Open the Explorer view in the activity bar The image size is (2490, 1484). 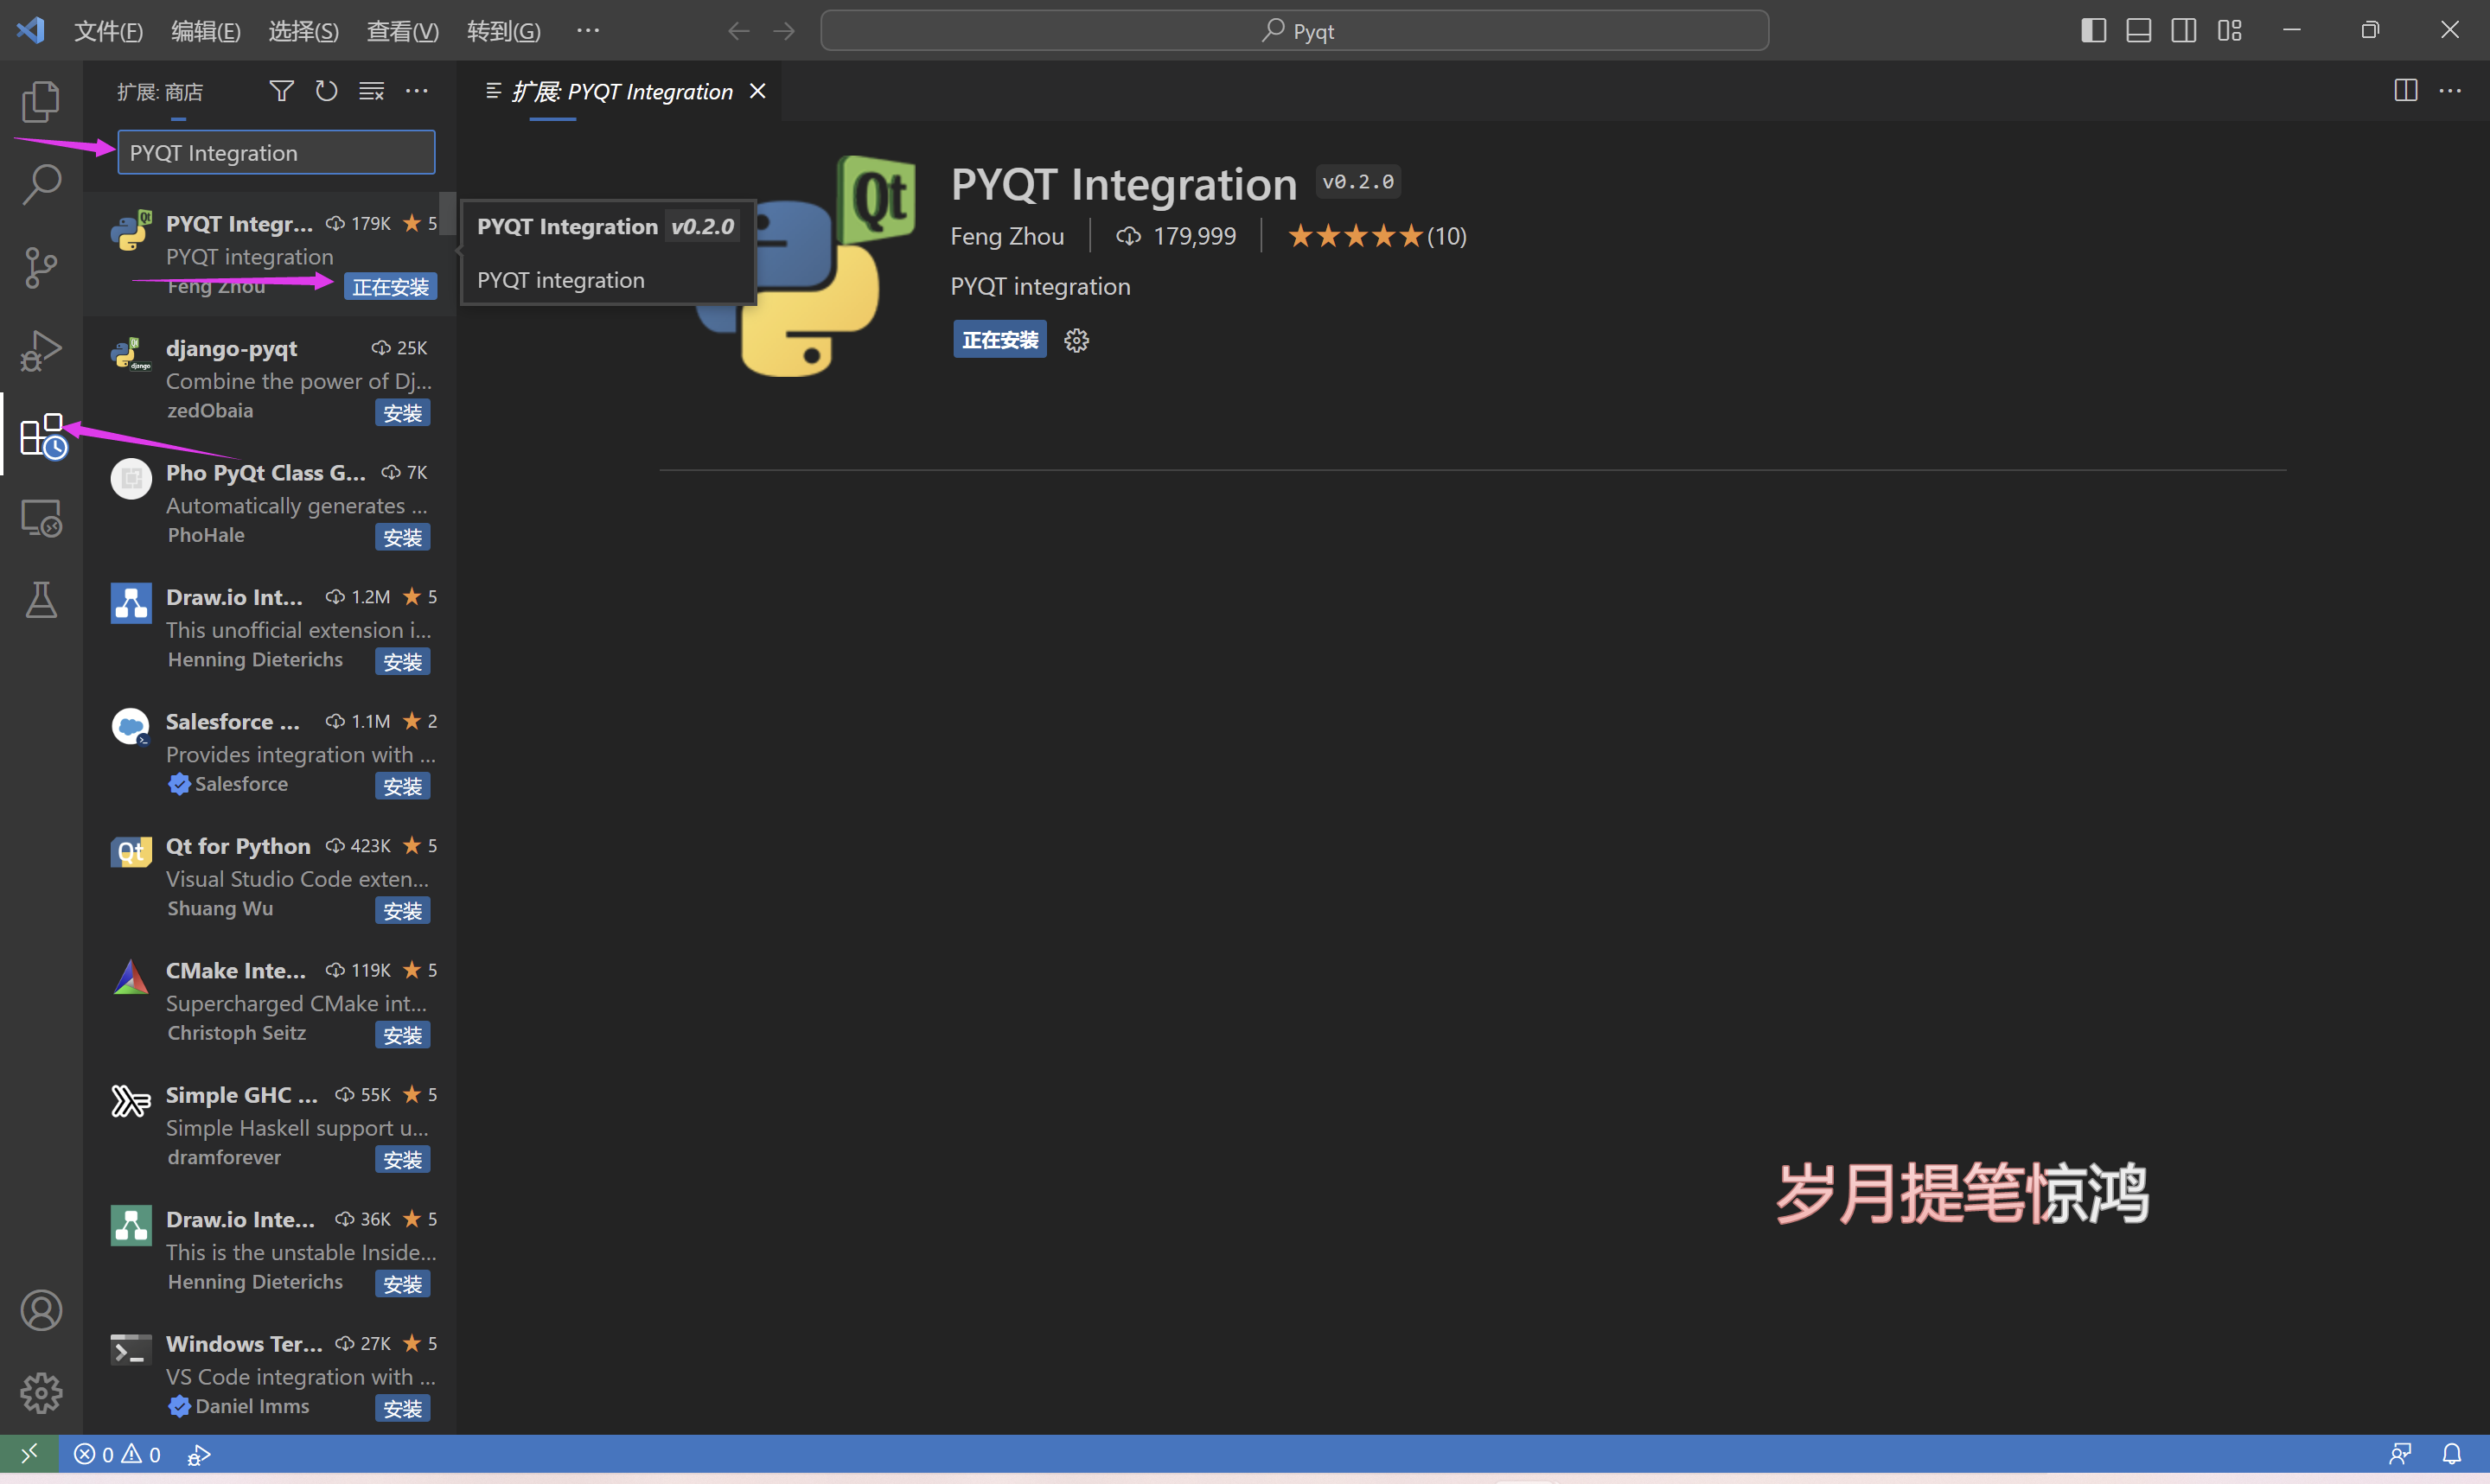41,101
